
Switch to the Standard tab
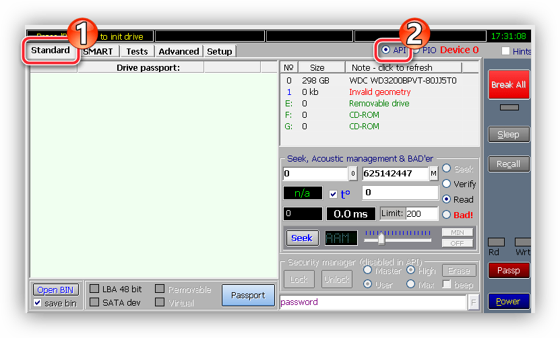pyautogui.click(x=51, y=50)
